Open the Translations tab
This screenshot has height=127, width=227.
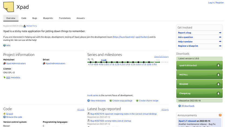coord(65,18)
